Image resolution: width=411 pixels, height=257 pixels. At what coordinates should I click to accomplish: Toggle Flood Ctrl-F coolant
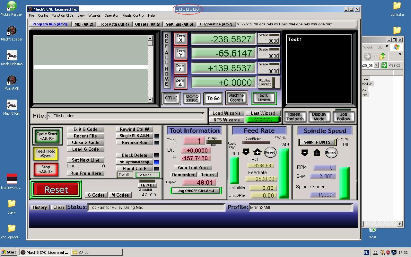(134, 168)
